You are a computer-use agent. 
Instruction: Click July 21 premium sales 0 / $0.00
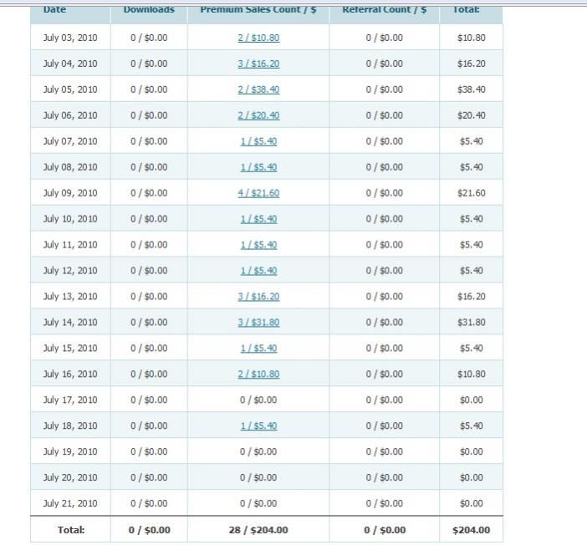click(x=258, y=503)
